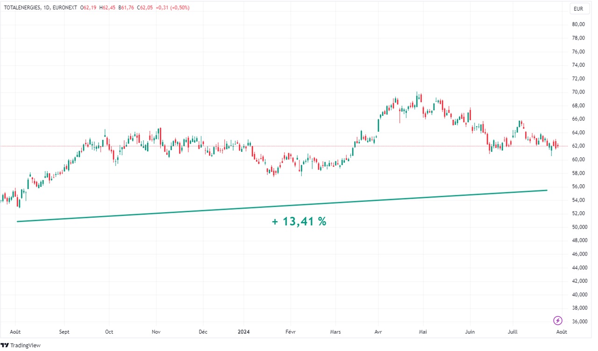Screen dimensions: 598x351
Task: Click the Juin label on time axis
Action: coord(470,332)
